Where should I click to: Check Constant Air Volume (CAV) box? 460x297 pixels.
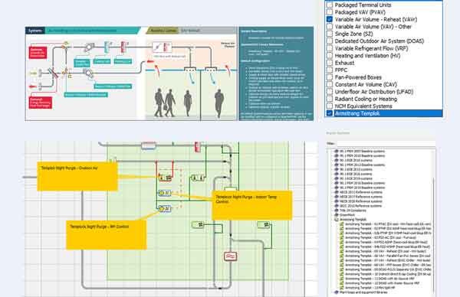[x=330, y=84]
